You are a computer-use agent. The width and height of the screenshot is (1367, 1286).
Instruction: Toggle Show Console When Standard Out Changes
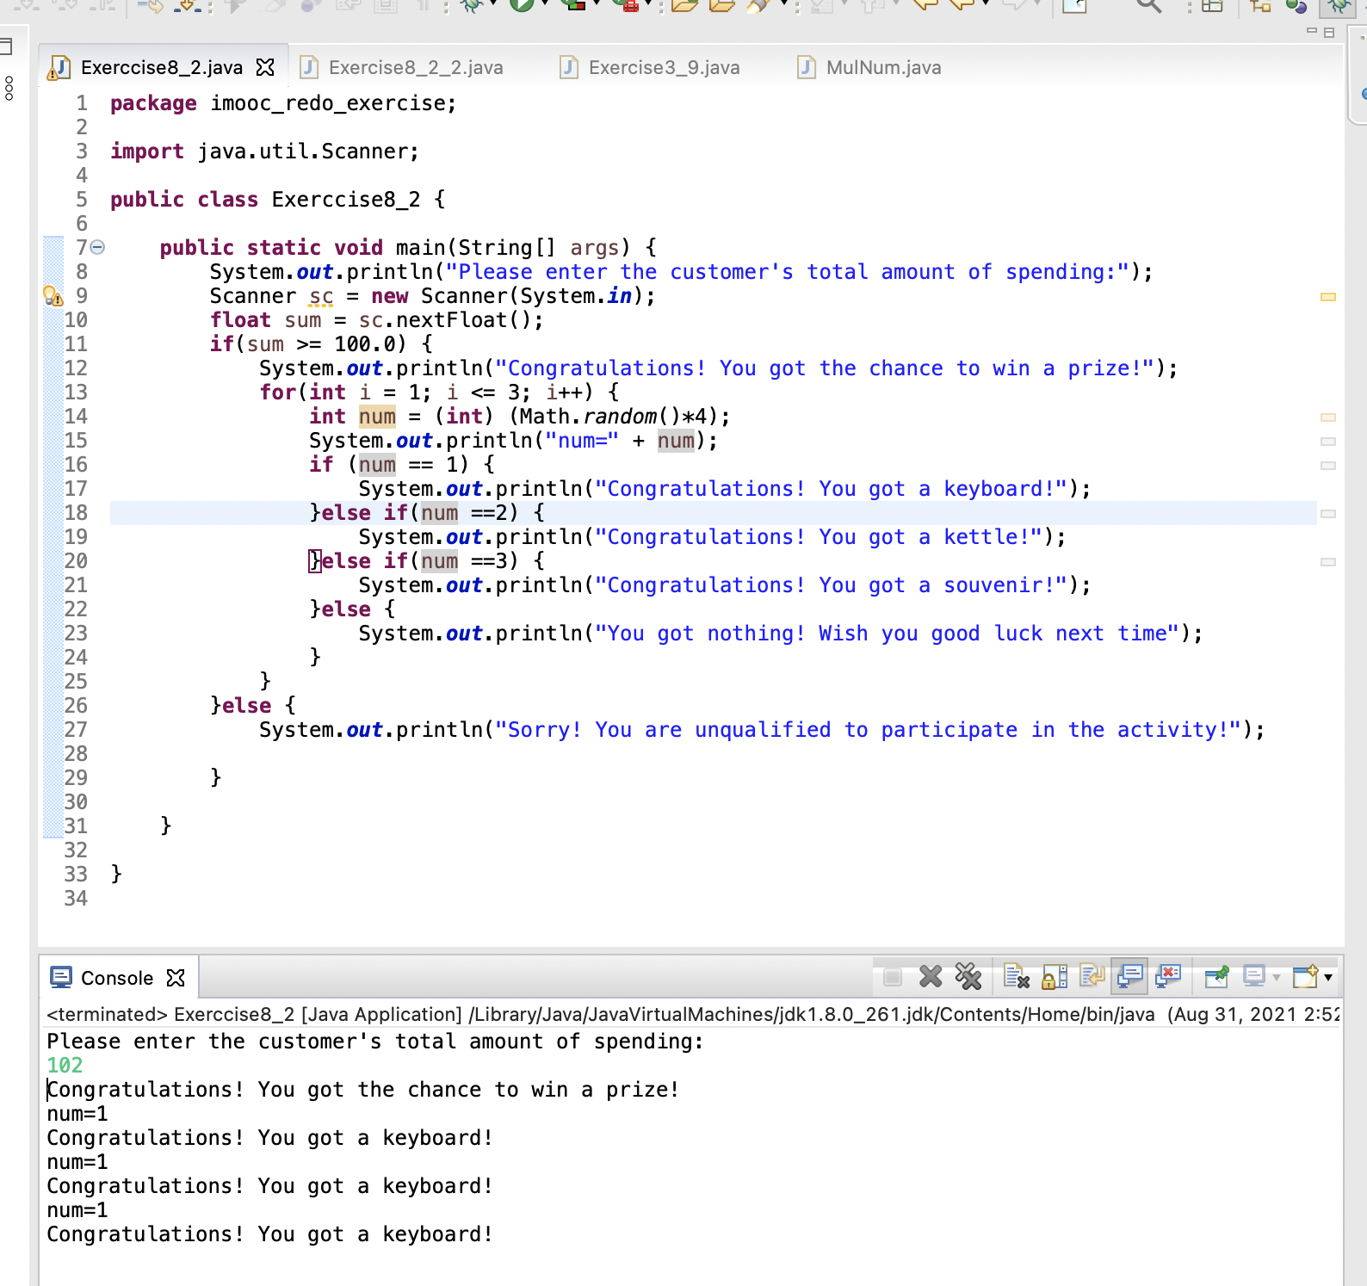pos(1130,977)
